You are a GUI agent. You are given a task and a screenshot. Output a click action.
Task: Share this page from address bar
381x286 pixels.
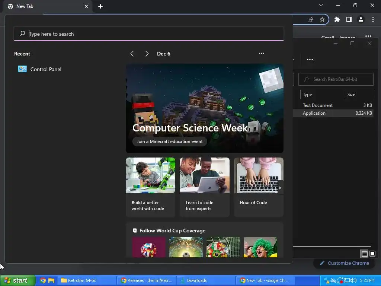(310, 20)
